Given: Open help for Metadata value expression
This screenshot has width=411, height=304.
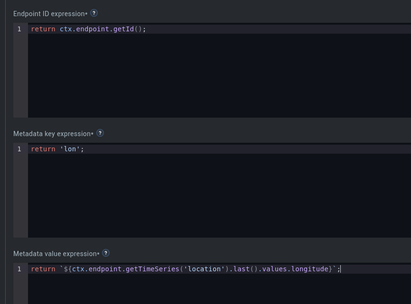Looking at the screenshot, I should pyautogui.click(x=106, y=253).
